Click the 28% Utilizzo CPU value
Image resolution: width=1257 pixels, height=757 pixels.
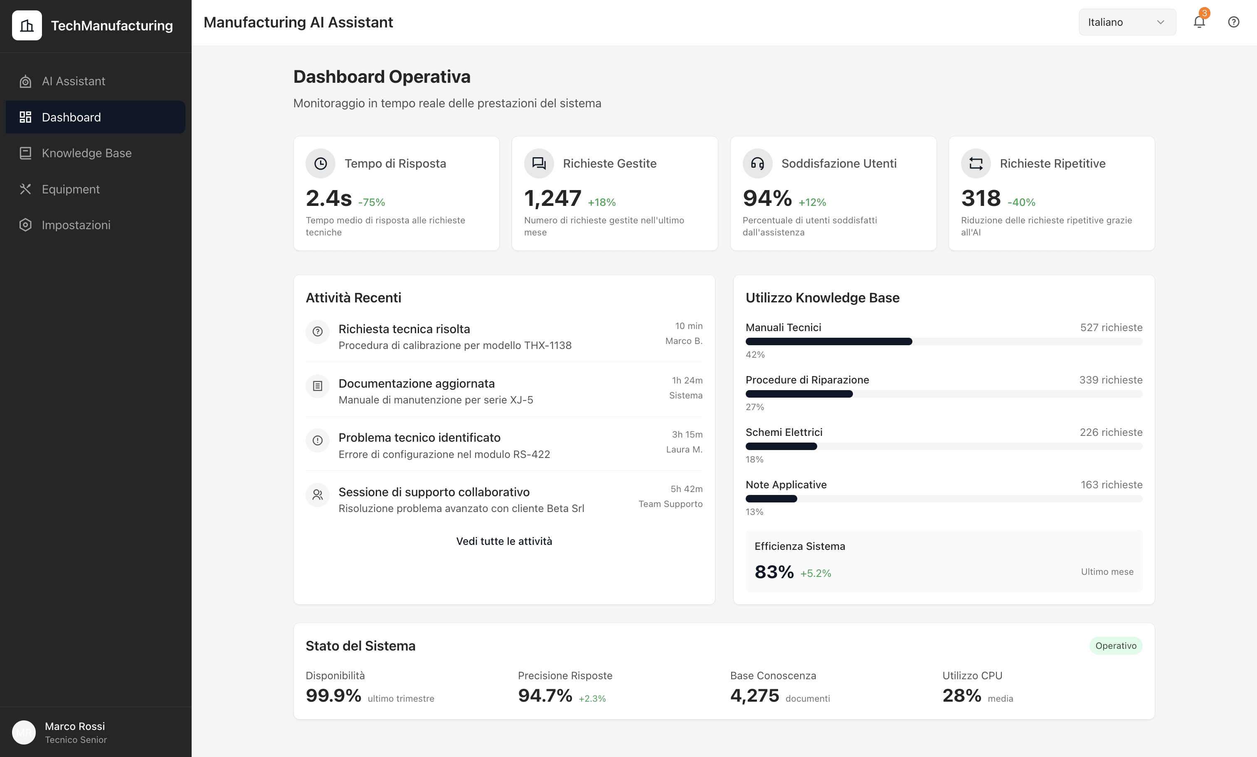[962, 695]
